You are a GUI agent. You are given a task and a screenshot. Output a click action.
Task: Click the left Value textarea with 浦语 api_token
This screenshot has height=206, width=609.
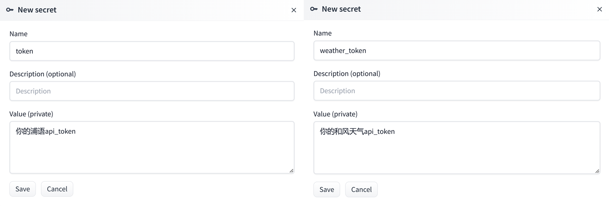coord(152,147)
